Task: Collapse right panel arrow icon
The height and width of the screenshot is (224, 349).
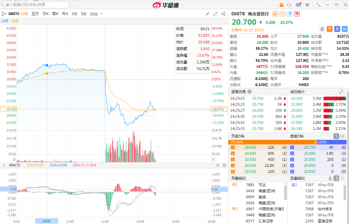Action: (223, 14)
